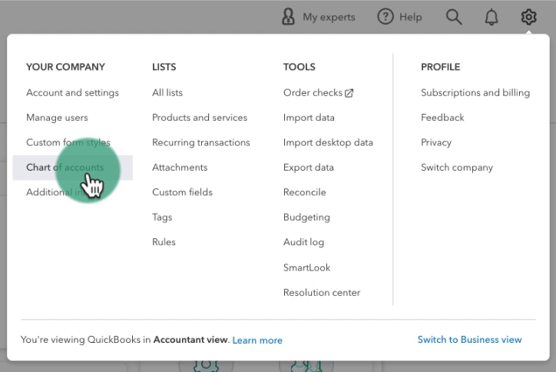
Task: Click the Help label
Action: [x=411, y=17]
